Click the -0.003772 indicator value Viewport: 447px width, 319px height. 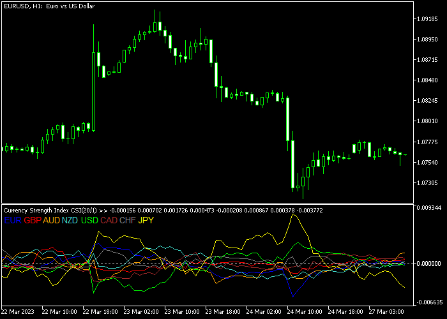(x=310, y=211)
